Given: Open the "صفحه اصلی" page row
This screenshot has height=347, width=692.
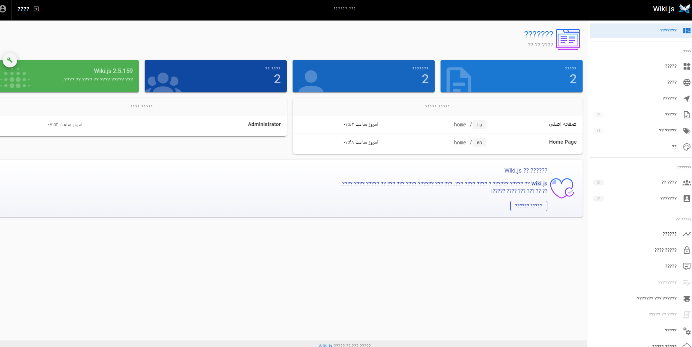Looking at the screenshot, I should click(438, 125).
